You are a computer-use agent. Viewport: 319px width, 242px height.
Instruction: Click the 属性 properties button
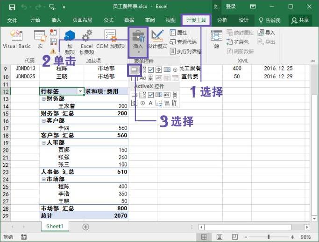pyautogui.click(x=179, y=33)
